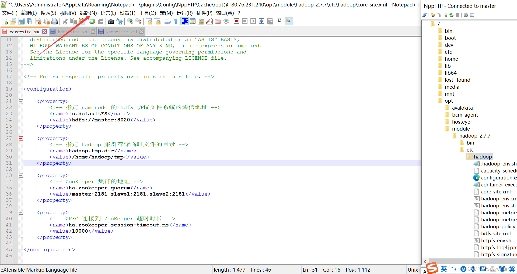Play back the recorded macro
This screenshot has height=274, width=517.
point(253,21)
